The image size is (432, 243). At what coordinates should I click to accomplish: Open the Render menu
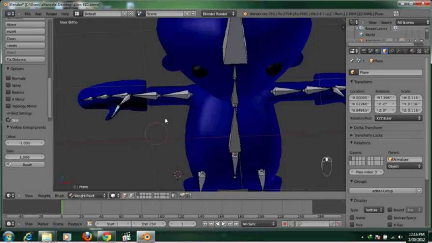point(51,14)
